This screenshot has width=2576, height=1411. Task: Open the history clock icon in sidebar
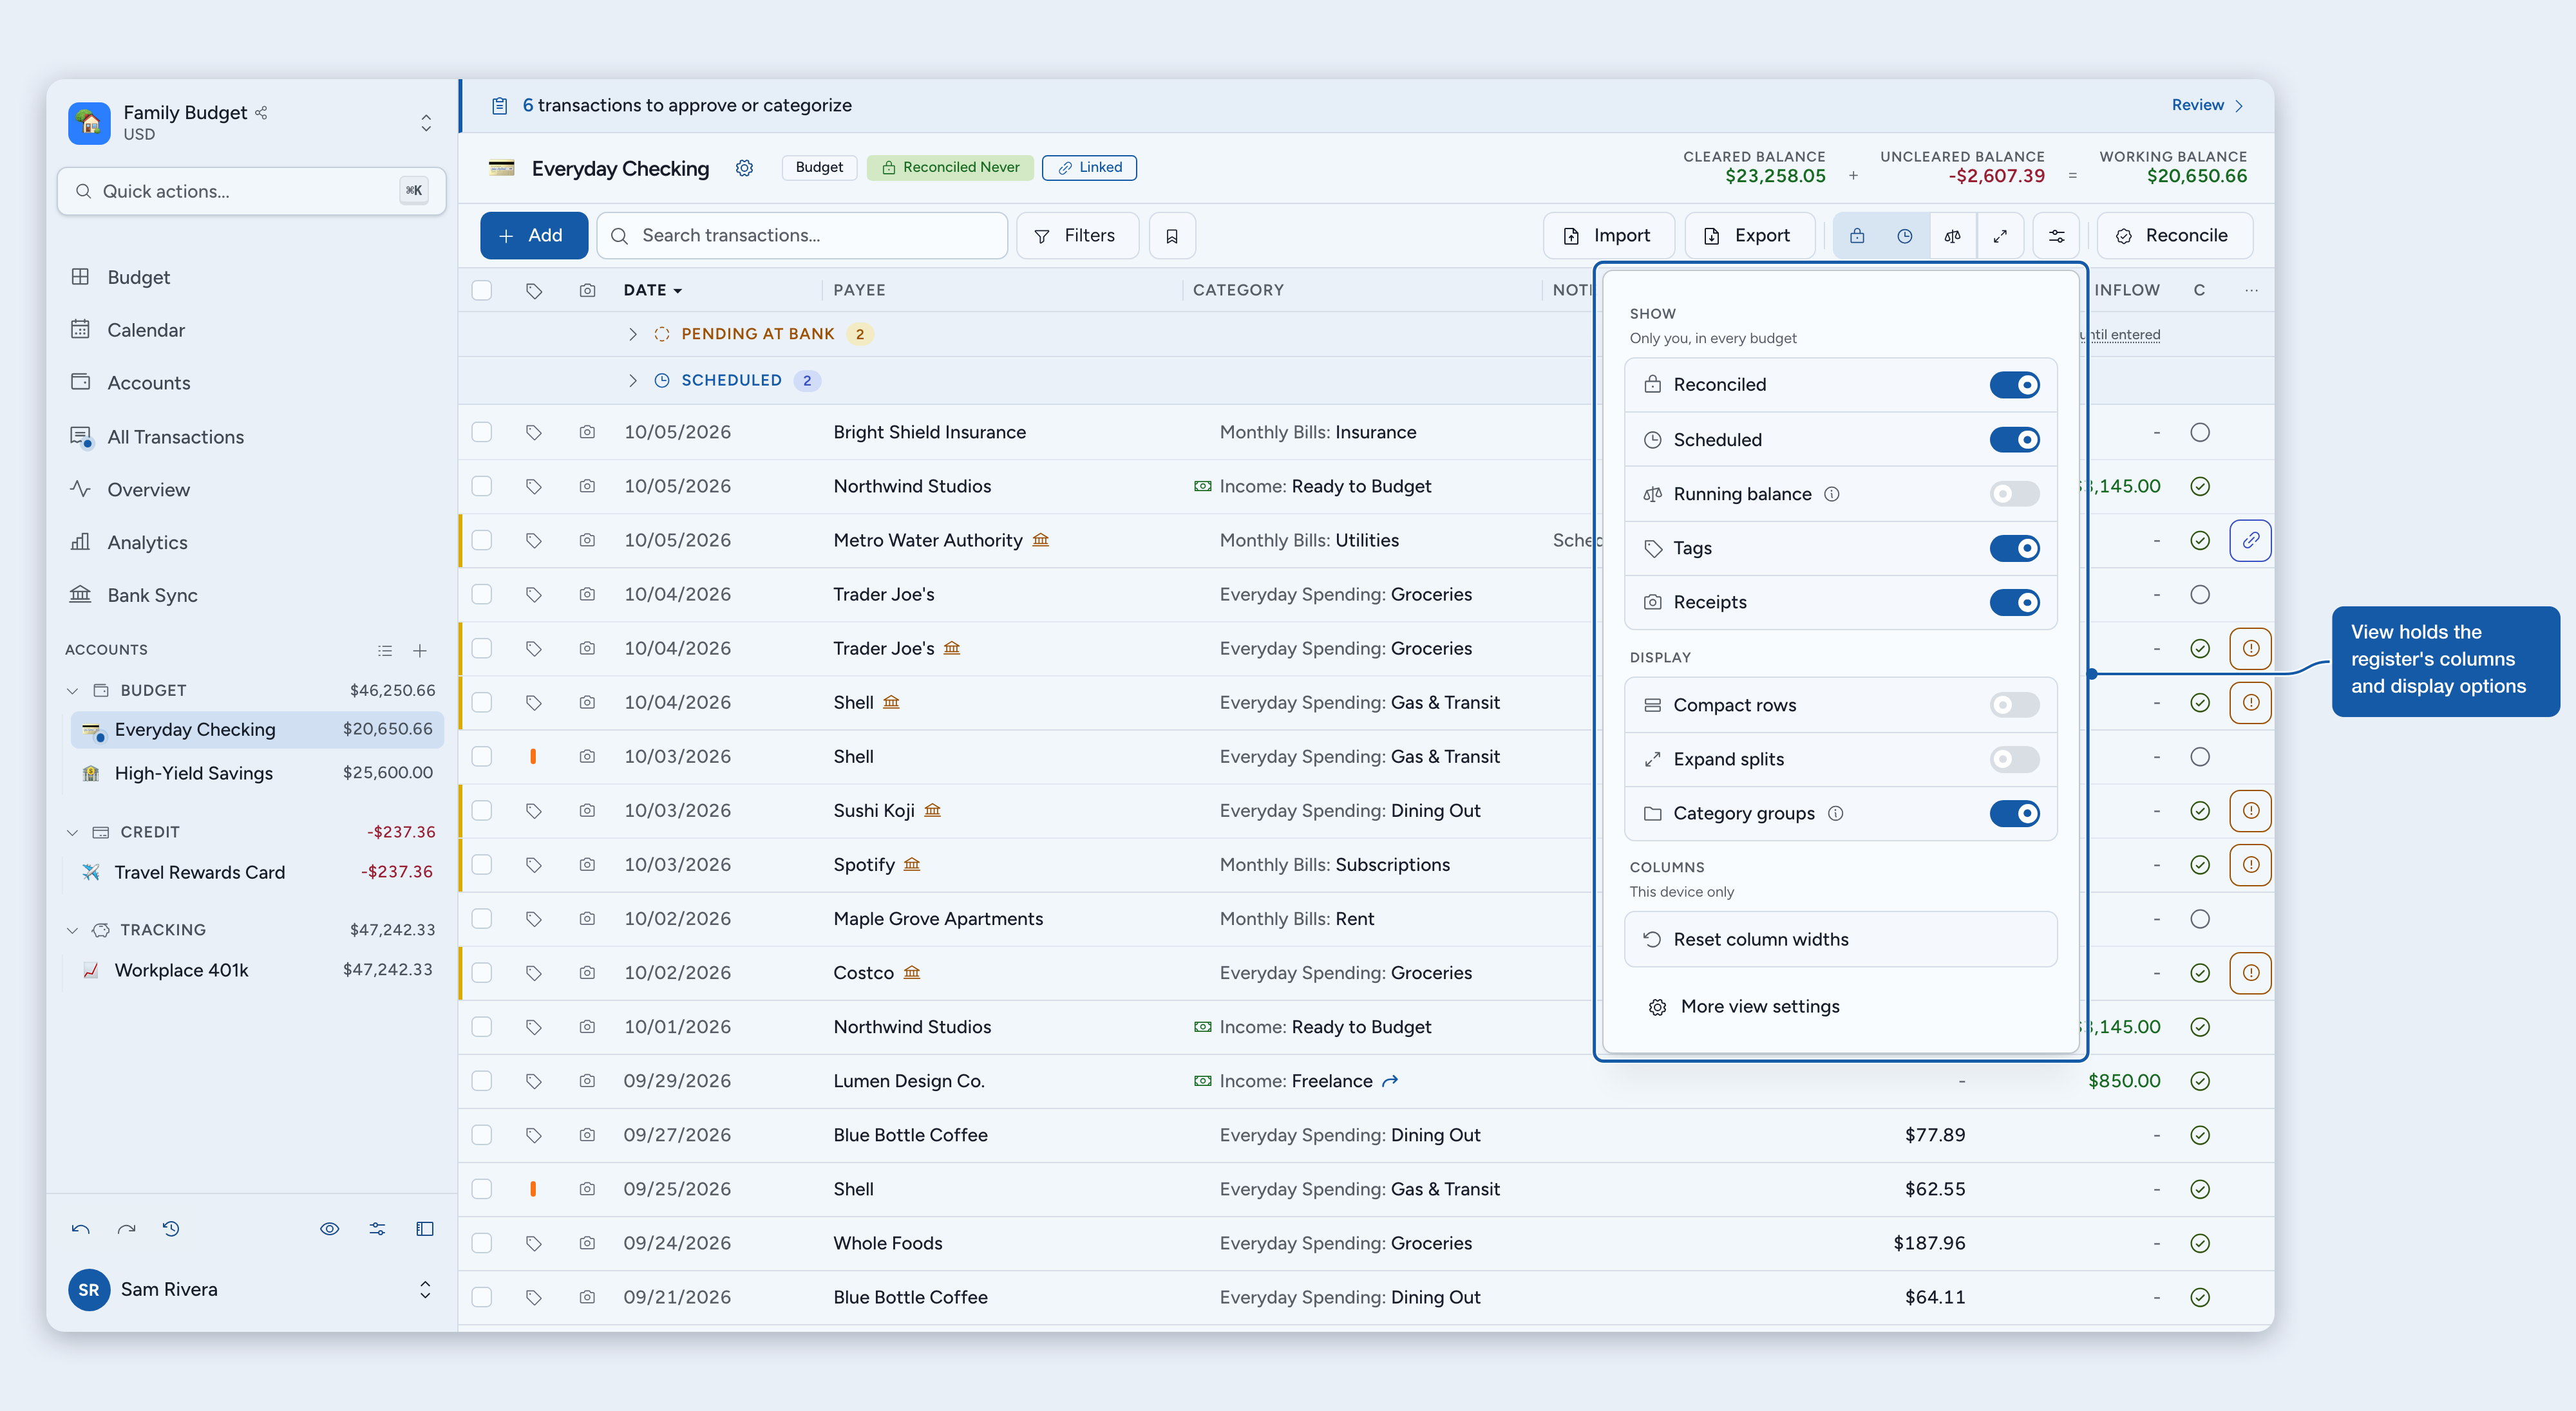171,1229
